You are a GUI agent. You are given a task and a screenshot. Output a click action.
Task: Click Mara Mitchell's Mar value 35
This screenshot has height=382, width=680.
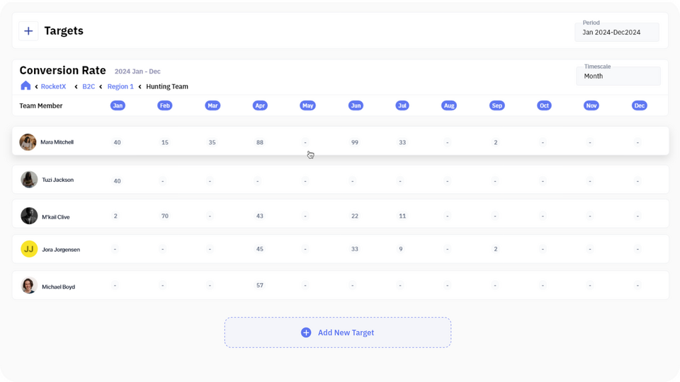[212, 142]
